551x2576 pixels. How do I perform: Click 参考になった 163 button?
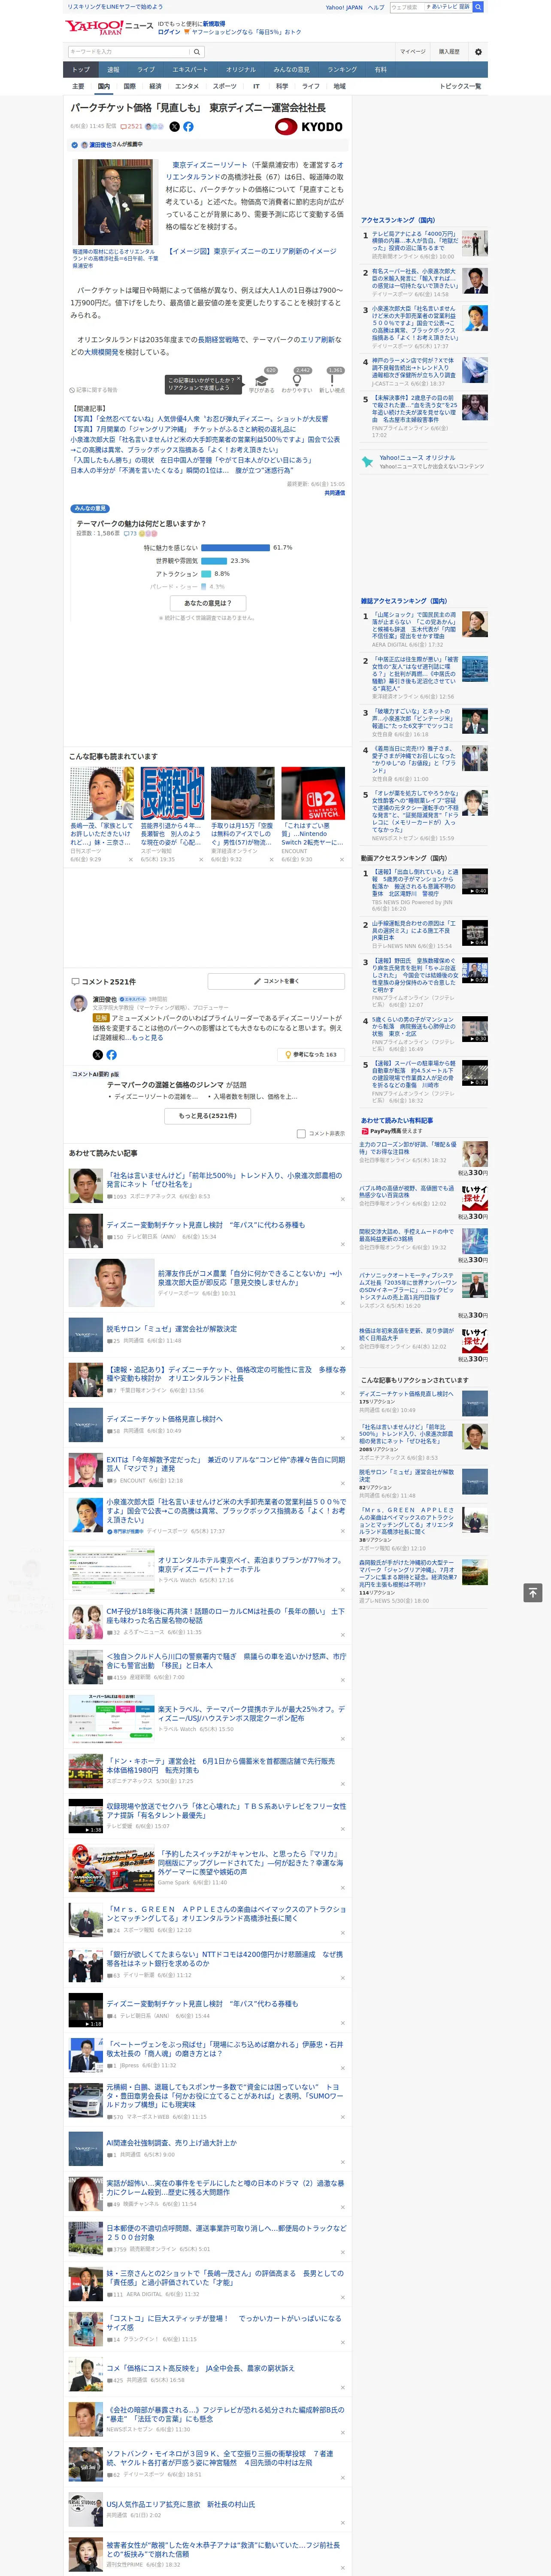[311, 1054]
